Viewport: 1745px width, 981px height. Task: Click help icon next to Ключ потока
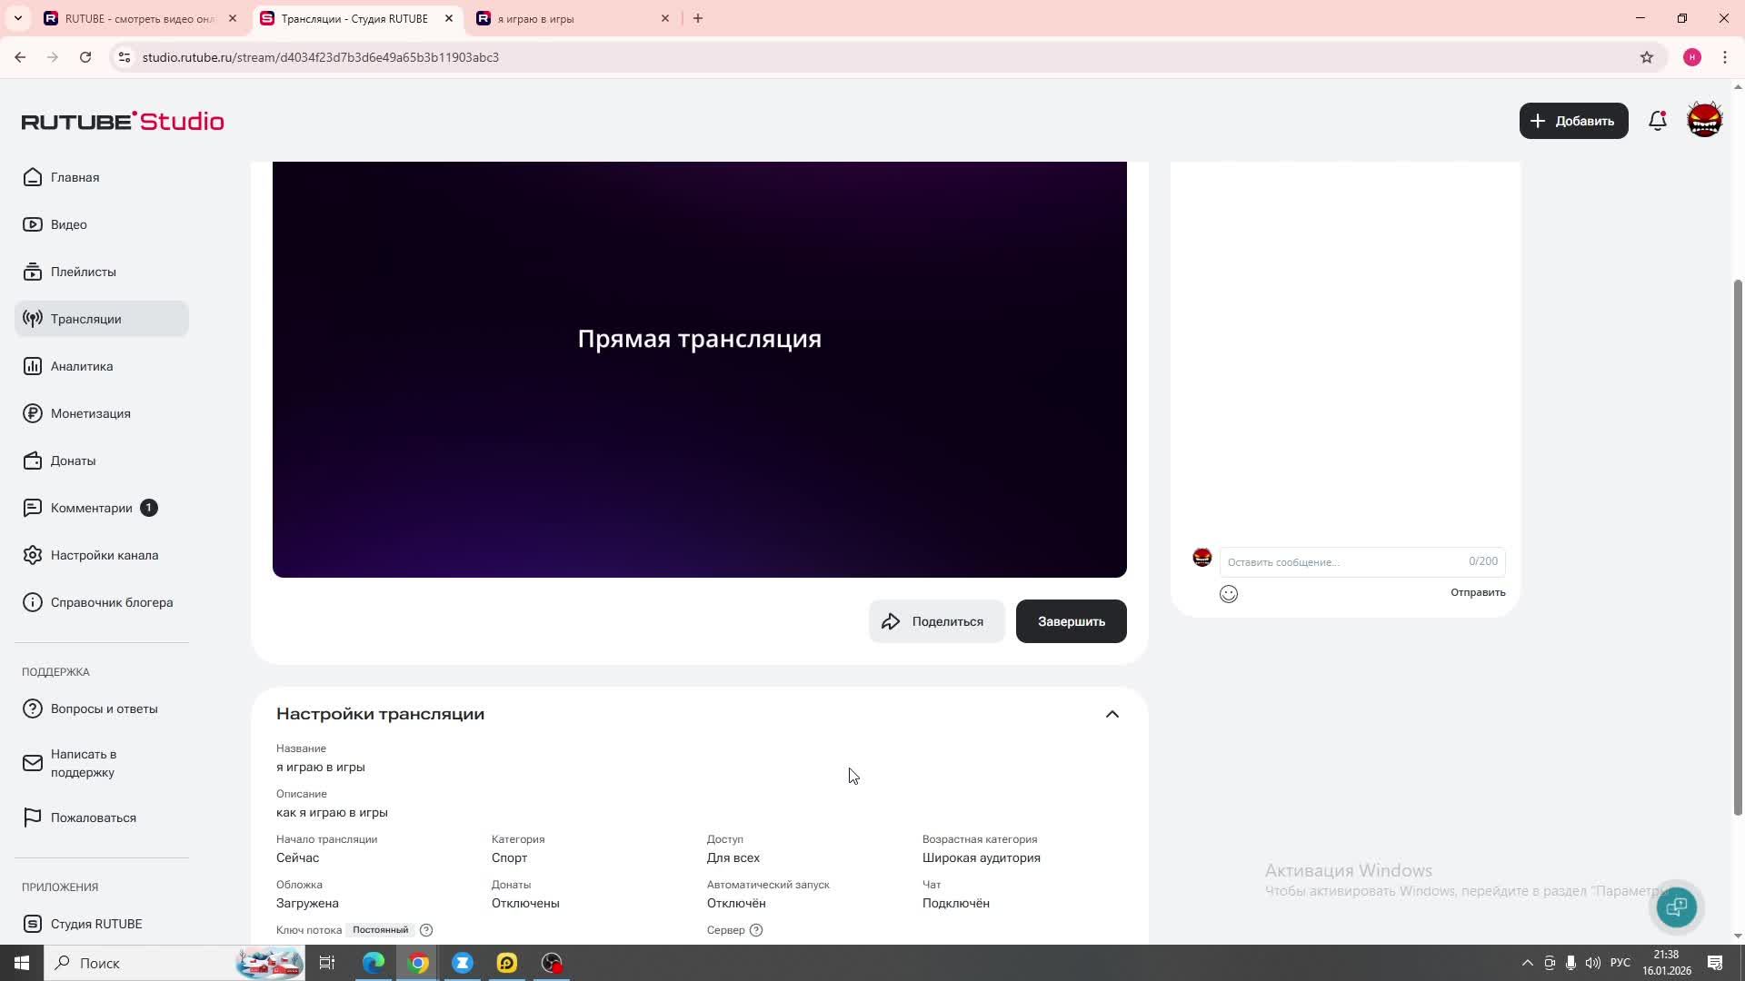coord(426,930)
